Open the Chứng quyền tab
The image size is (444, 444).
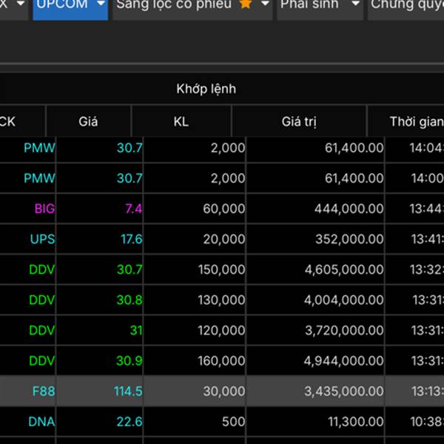pyautogui.click(x=407, y=4)
